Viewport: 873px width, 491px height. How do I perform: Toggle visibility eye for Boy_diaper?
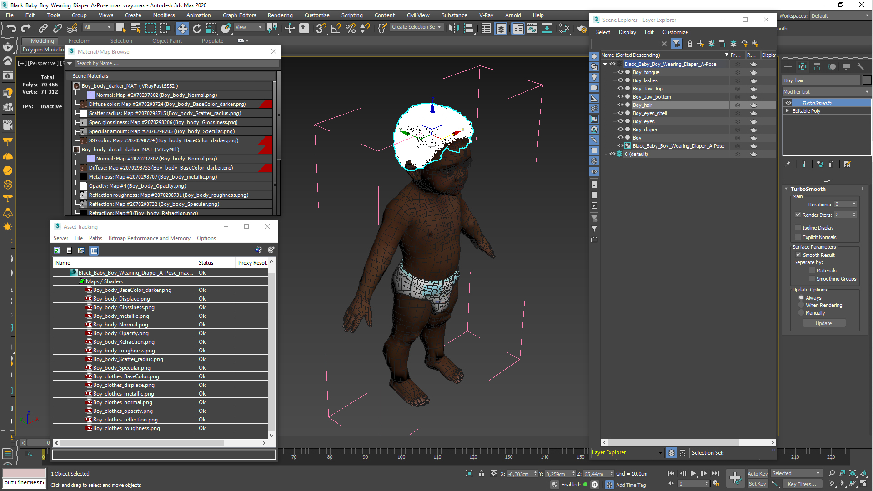coord(620,130)
